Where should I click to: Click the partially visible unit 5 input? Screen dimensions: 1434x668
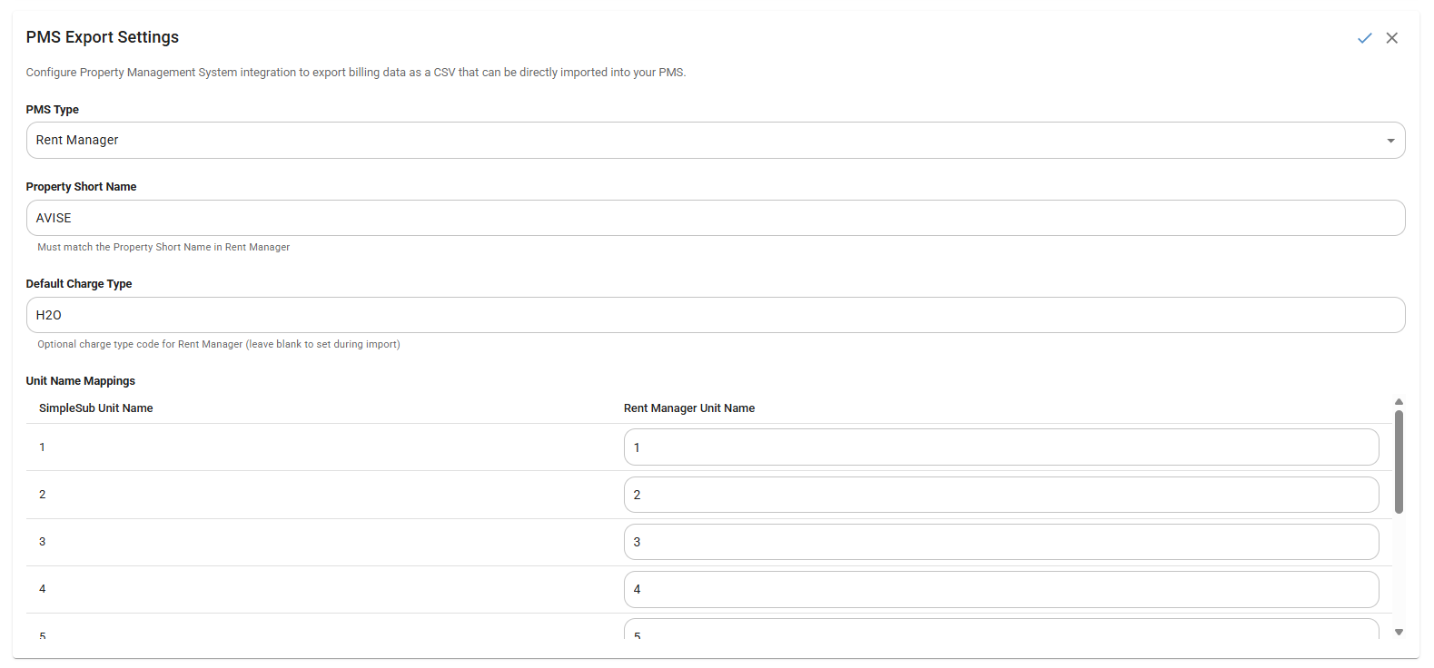(1001, 631)
